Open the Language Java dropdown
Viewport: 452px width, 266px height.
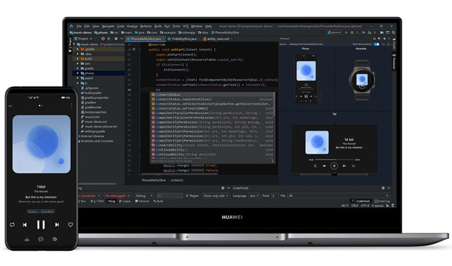pos(254,196)
